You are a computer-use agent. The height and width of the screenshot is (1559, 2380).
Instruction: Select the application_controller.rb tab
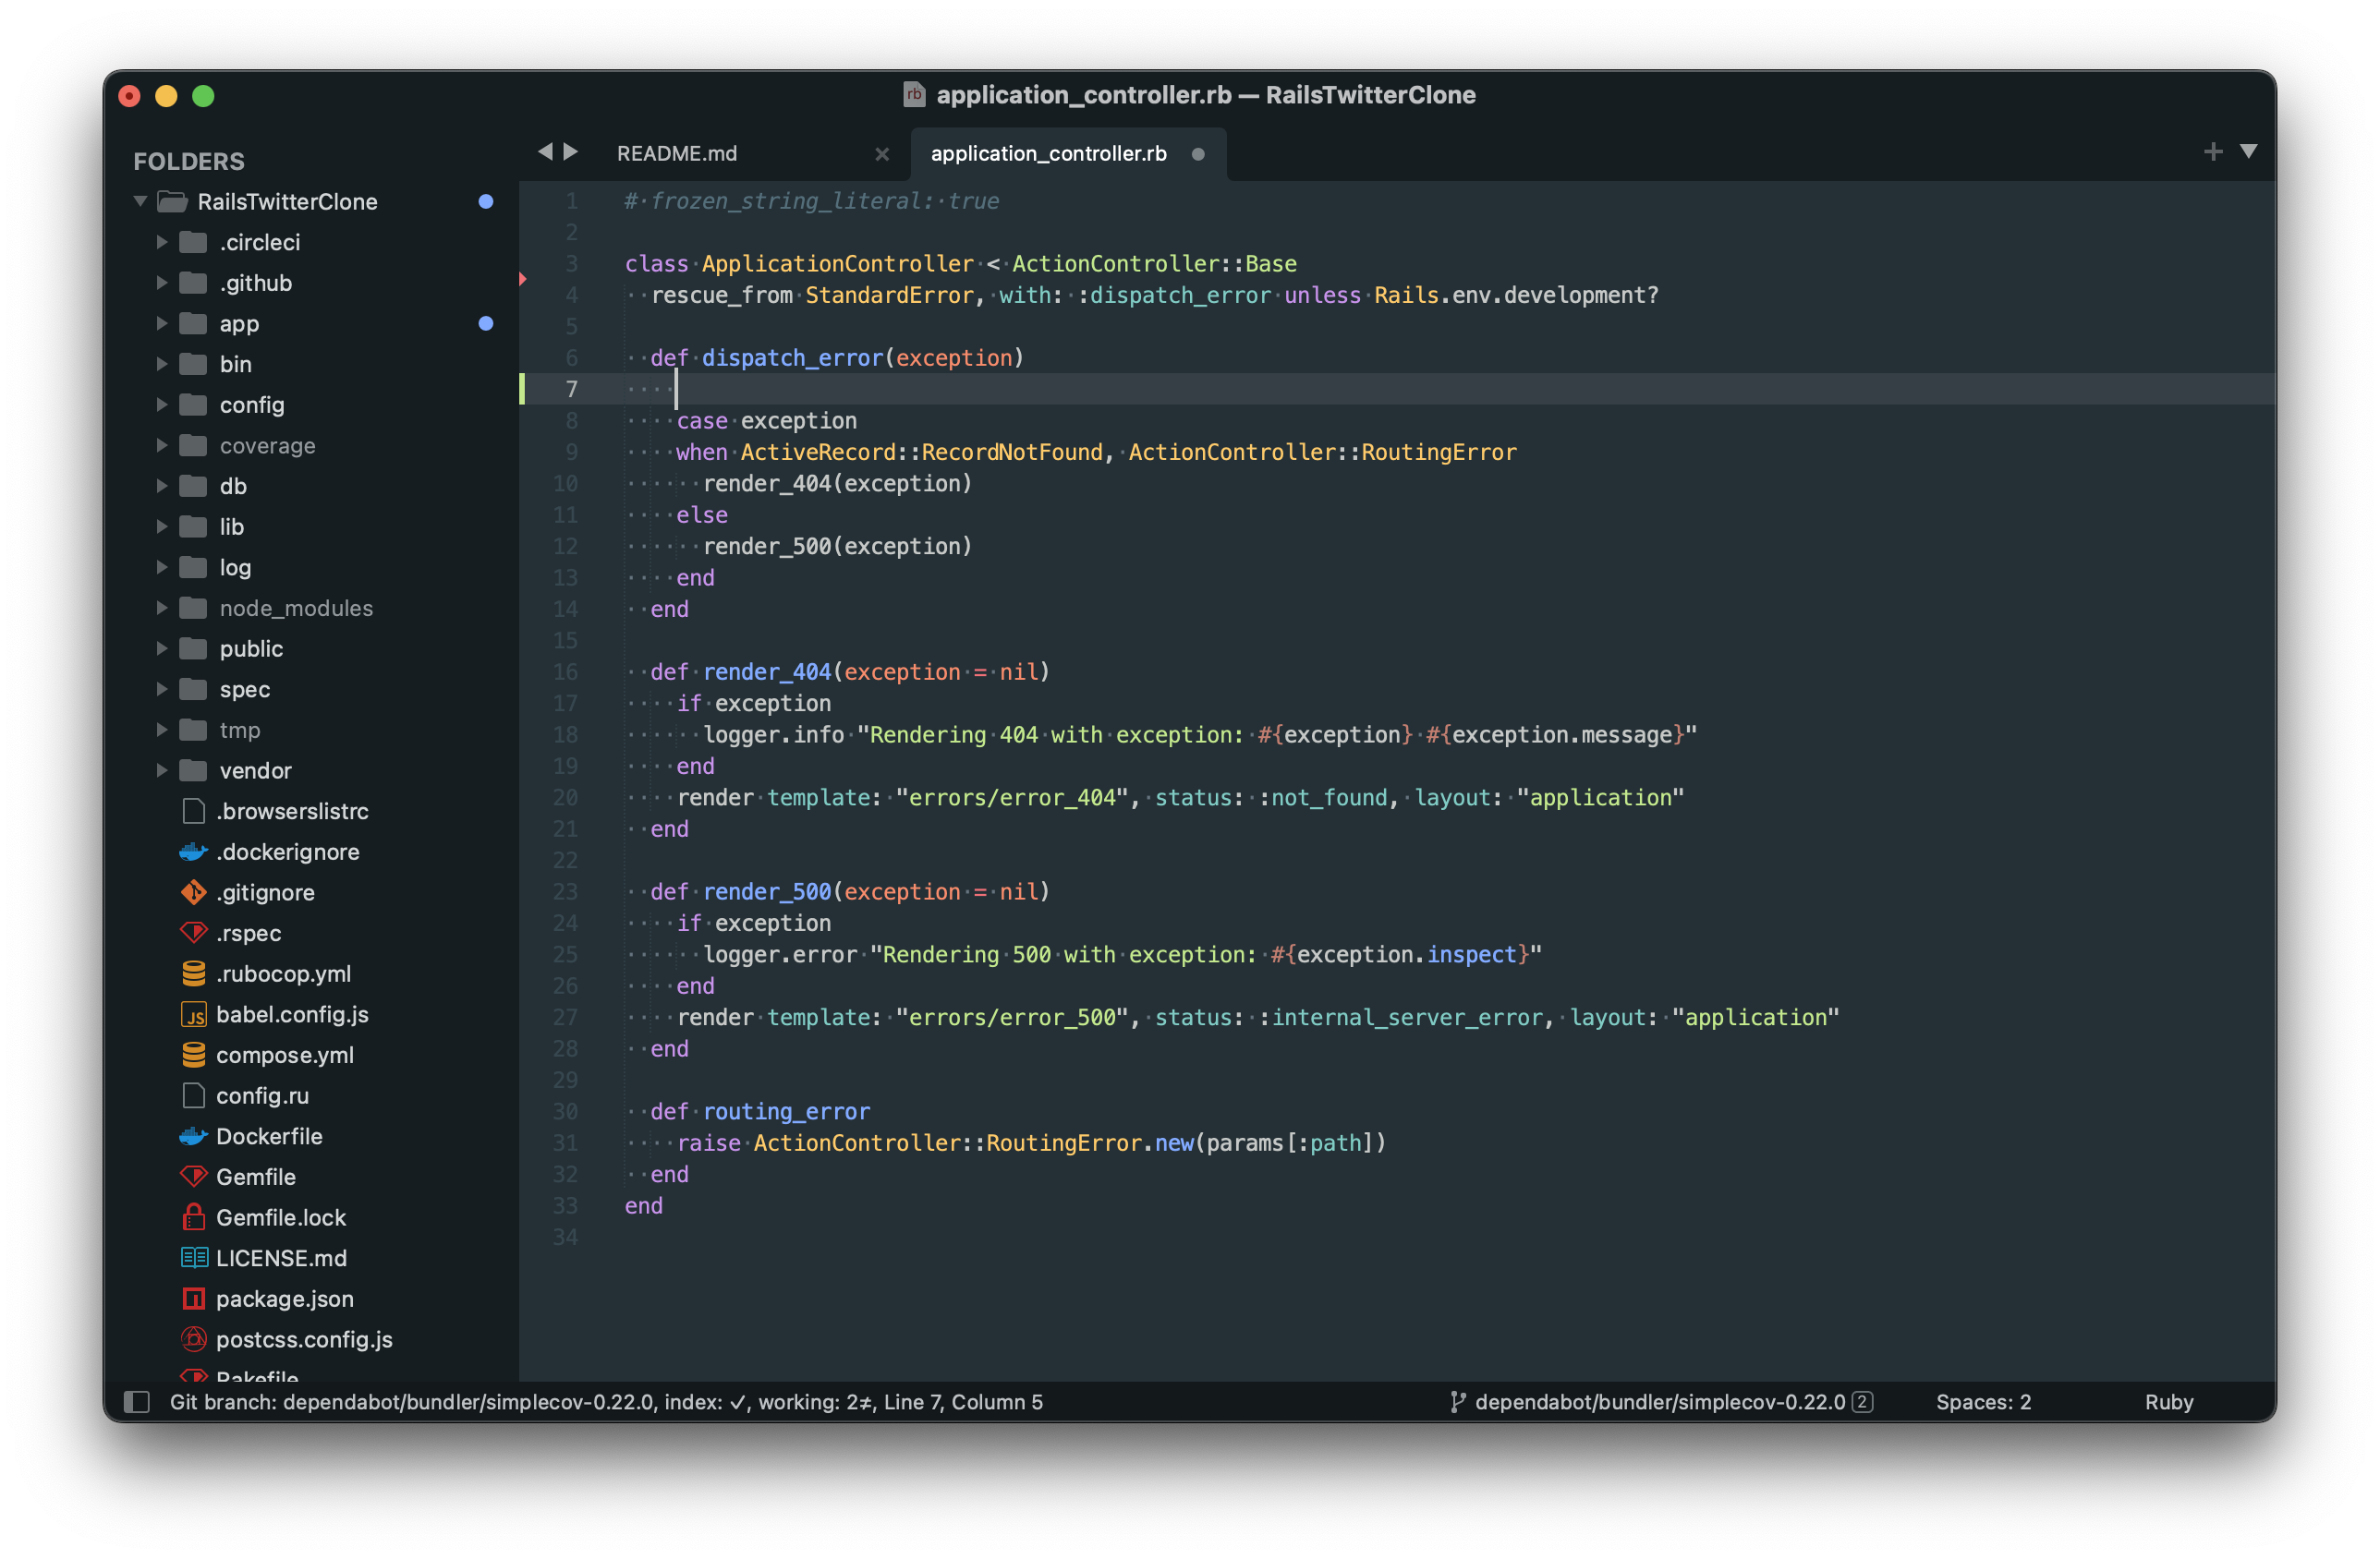[x=1048, y=153]
